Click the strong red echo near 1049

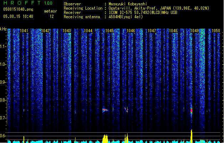tap(192, 110)
